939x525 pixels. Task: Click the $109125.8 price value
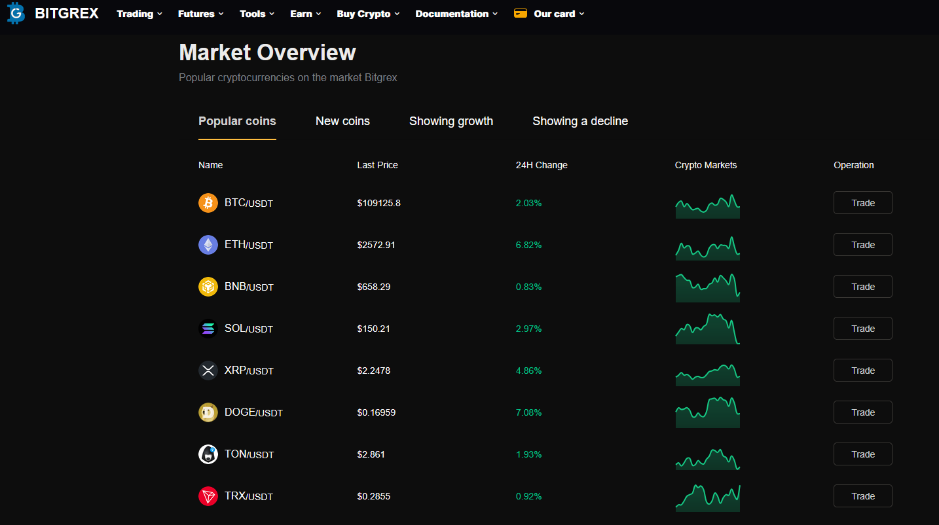378,203
